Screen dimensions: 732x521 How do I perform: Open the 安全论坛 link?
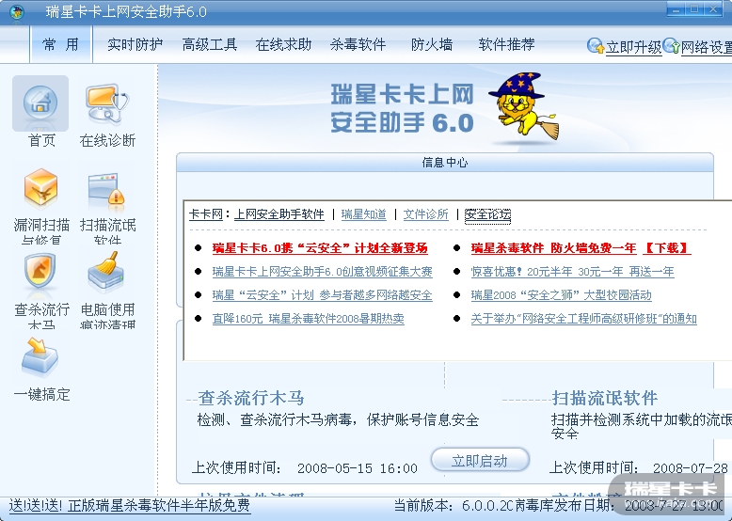(487, 214)
